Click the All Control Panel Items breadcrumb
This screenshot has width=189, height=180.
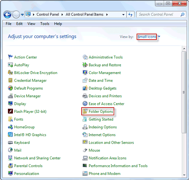coord(84,14)
